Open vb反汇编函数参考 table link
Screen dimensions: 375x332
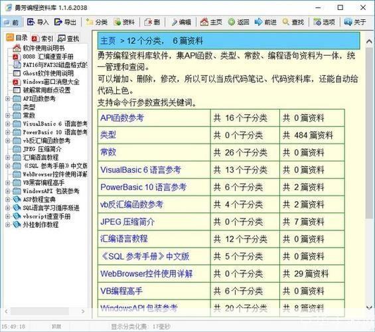132,205
